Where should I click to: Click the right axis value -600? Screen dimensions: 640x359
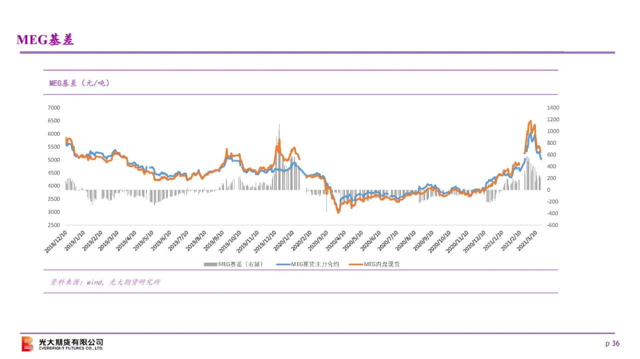pyautogui.click(x=552, y=225)
